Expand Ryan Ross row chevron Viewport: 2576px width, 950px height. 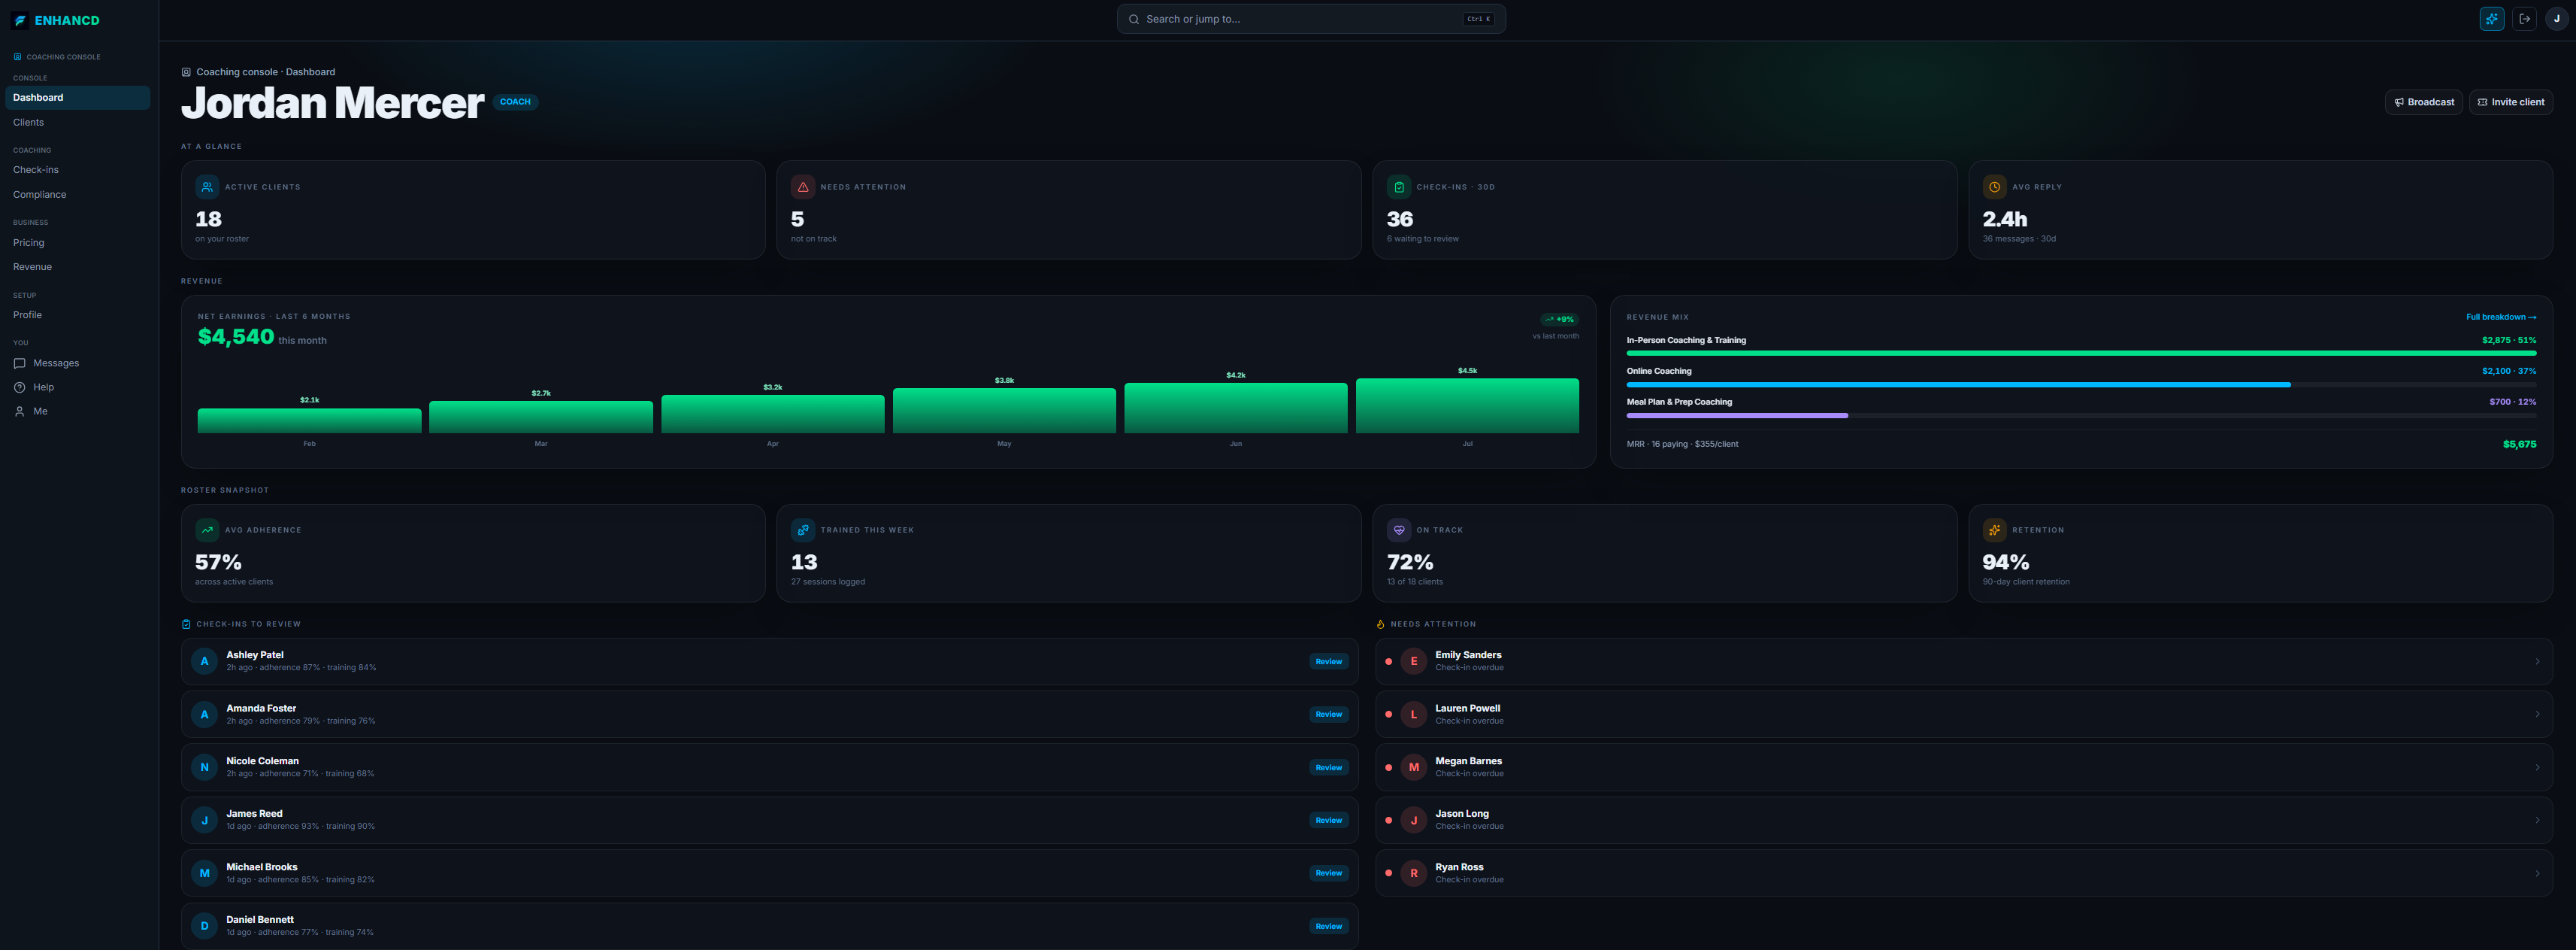click(x=2537, y=874)
